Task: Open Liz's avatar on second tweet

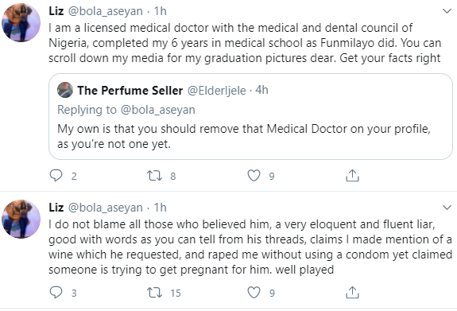Action: 21,219
